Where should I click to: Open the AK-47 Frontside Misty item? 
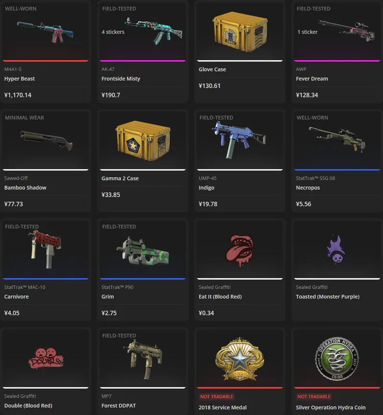(154, 31)
